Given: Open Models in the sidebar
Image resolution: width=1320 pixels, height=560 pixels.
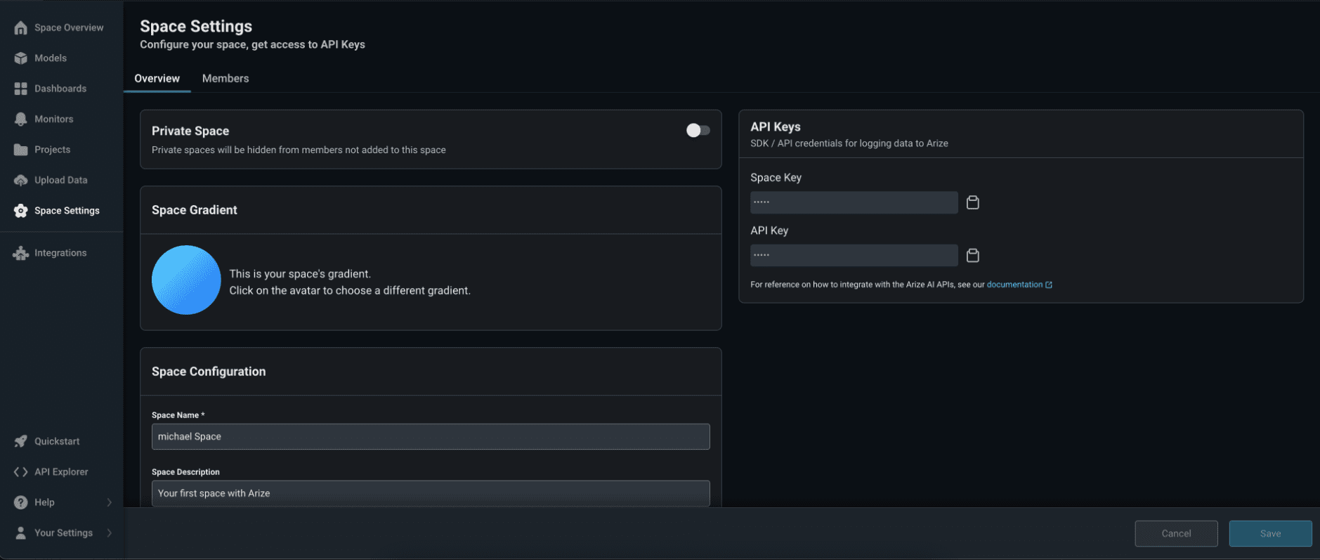Looking at the screenshot, I should click(51, 58).
